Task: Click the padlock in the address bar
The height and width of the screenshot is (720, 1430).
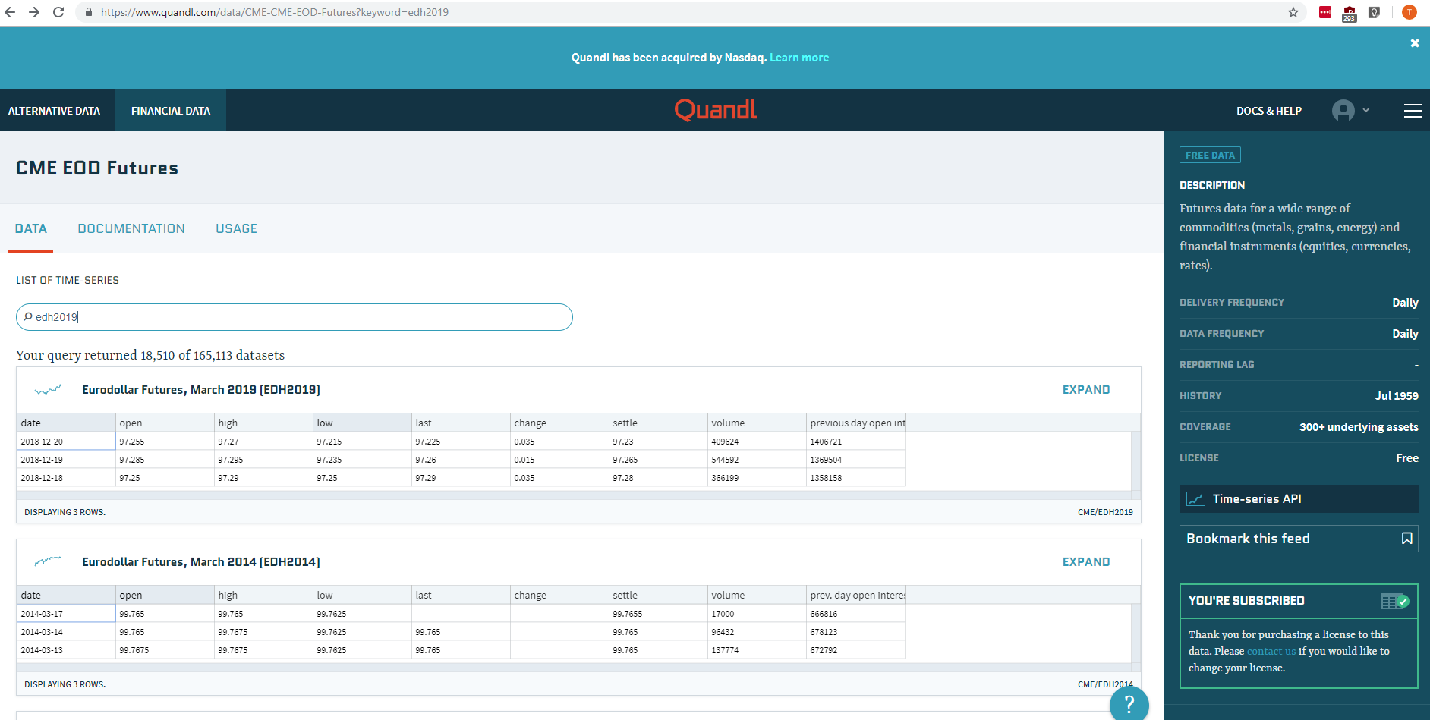Action: [x=87, y=12]
